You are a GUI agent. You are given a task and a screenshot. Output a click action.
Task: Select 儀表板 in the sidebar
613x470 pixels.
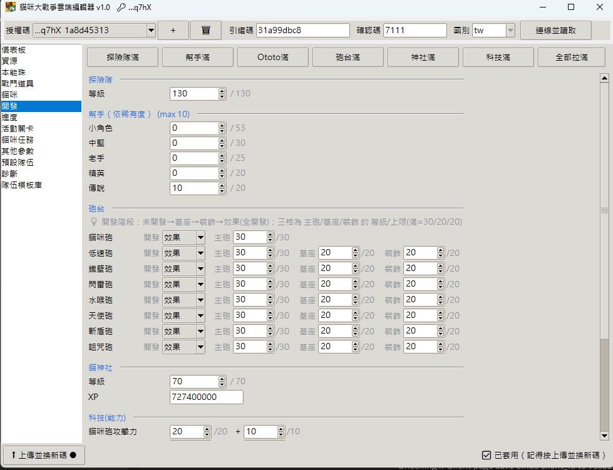point(41,50)
